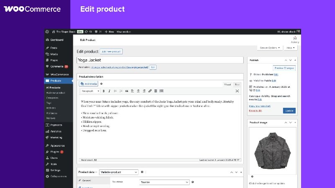
Task: Click the Update button
Action: point(289,111)
